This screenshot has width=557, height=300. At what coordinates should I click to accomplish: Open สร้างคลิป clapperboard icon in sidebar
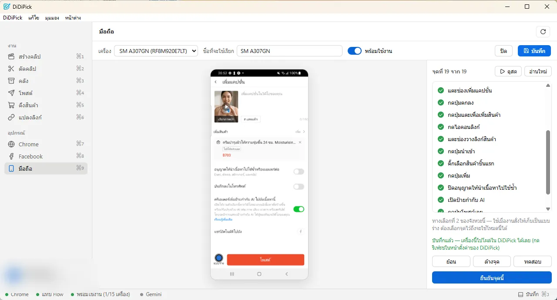(11, 56)
